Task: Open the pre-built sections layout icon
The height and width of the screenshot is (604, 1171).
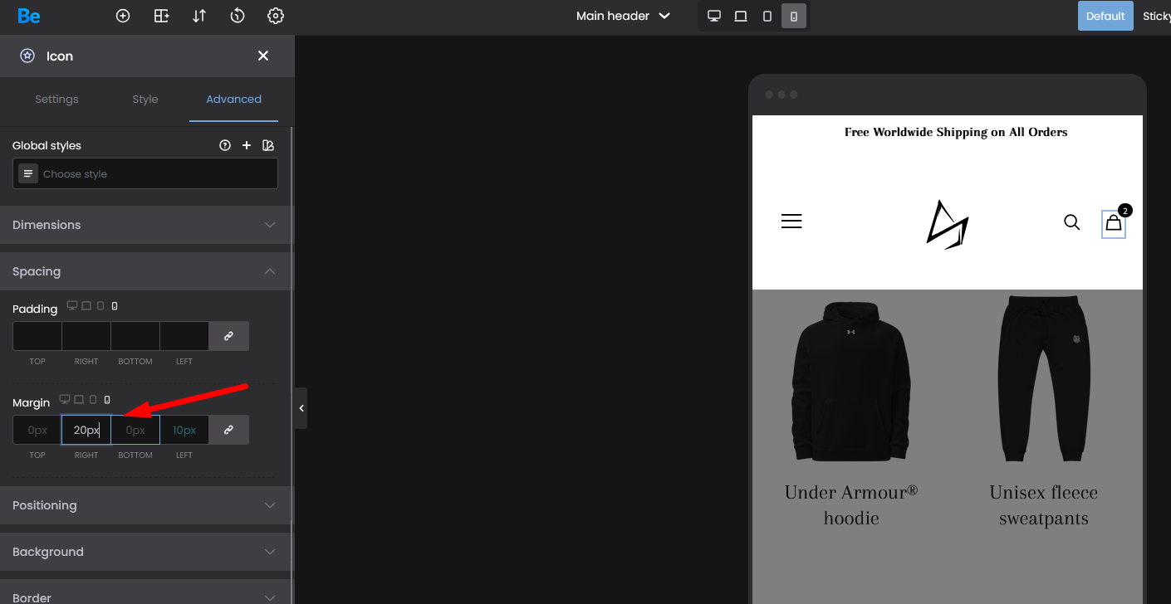Action: pos(162,16)
